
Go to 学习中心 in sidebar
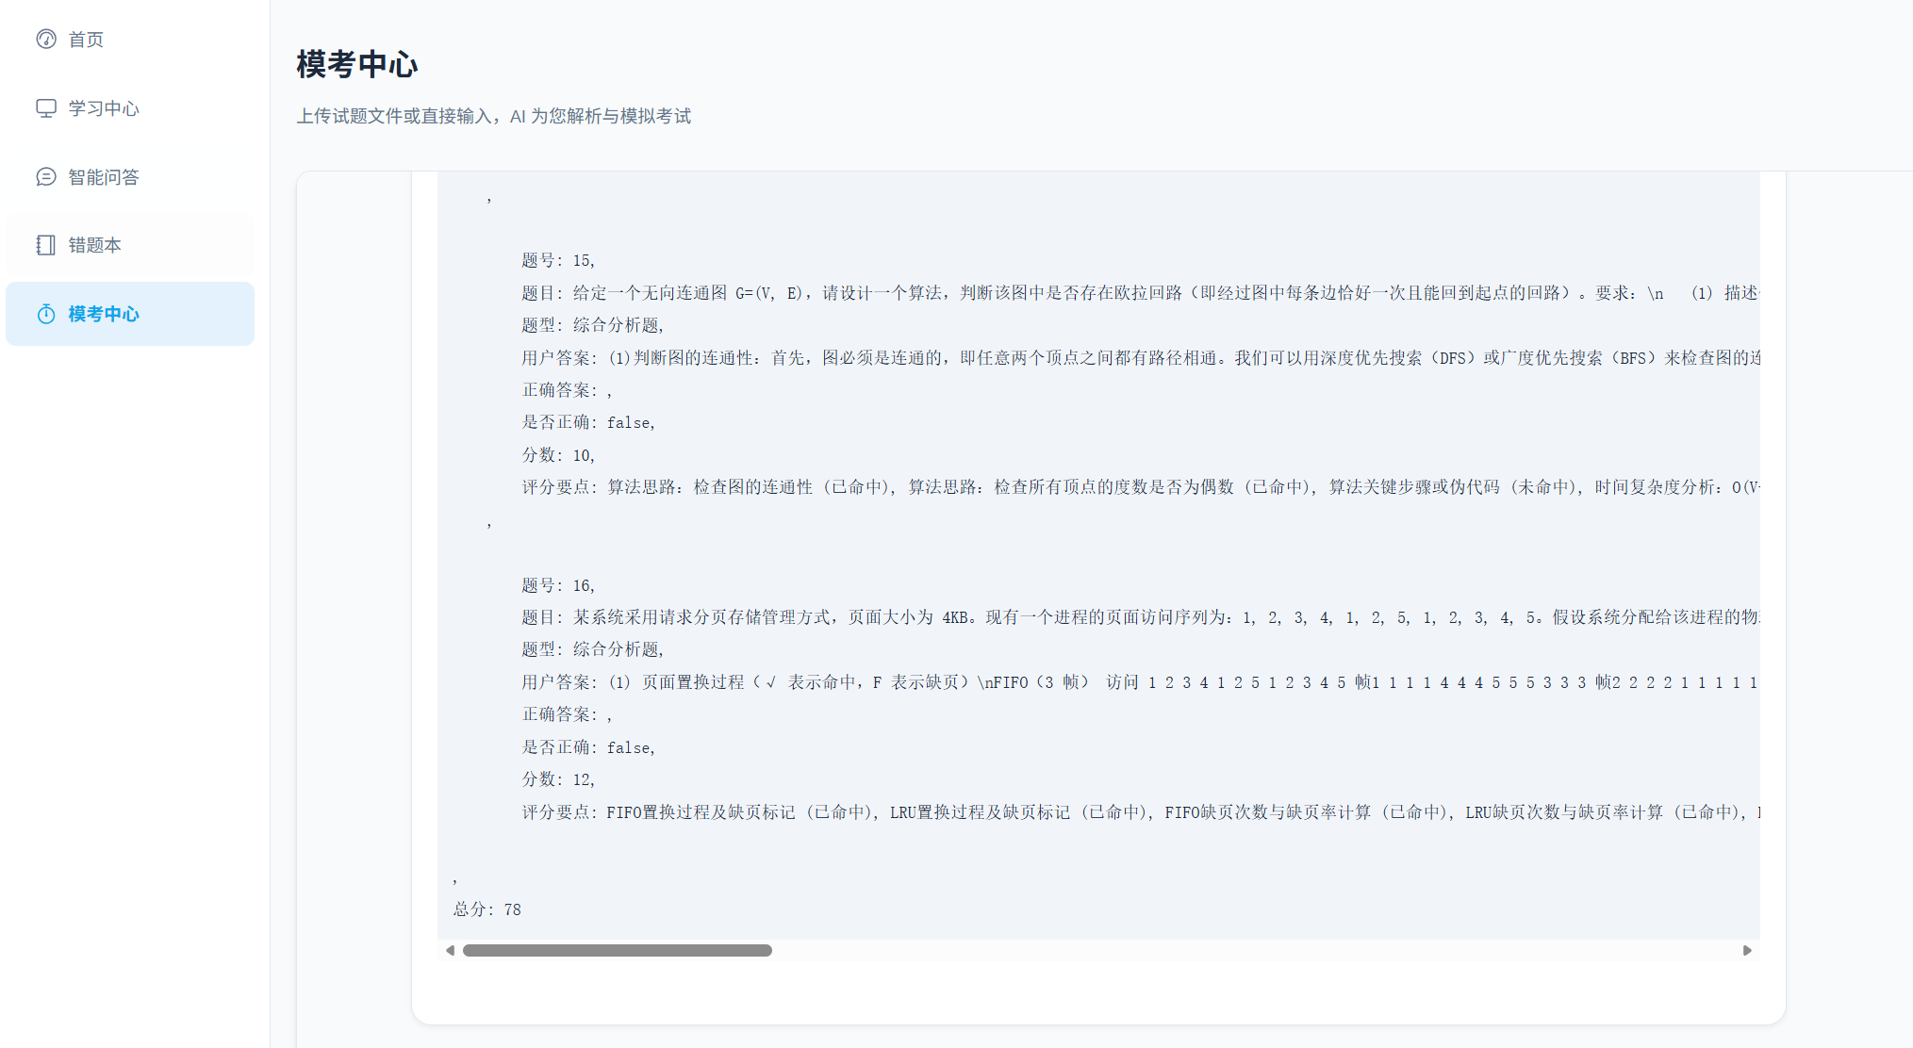104,108
